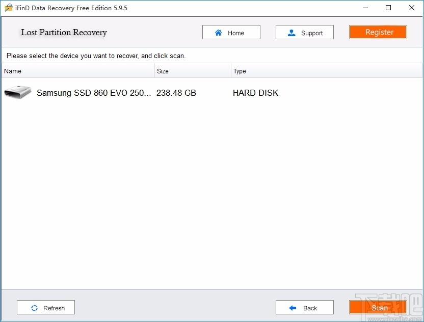The width and height of the screenshot is (424, 322).
Task: Sort by the Name column header
Action: coord(78,71)
